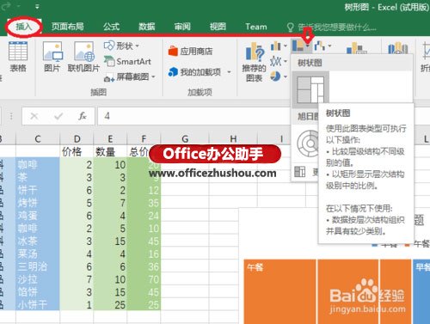
Task: Click the 饼干 cell
Action: [38, 190]
